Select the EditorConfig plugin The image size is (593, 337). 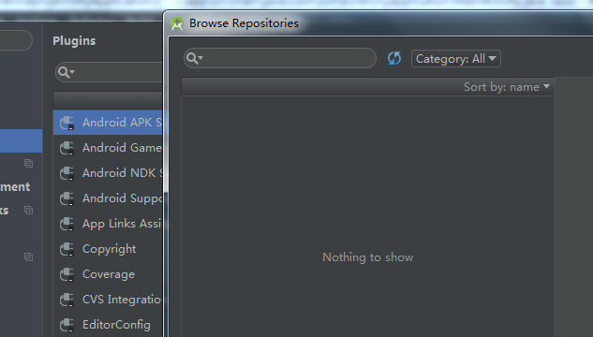108,325
